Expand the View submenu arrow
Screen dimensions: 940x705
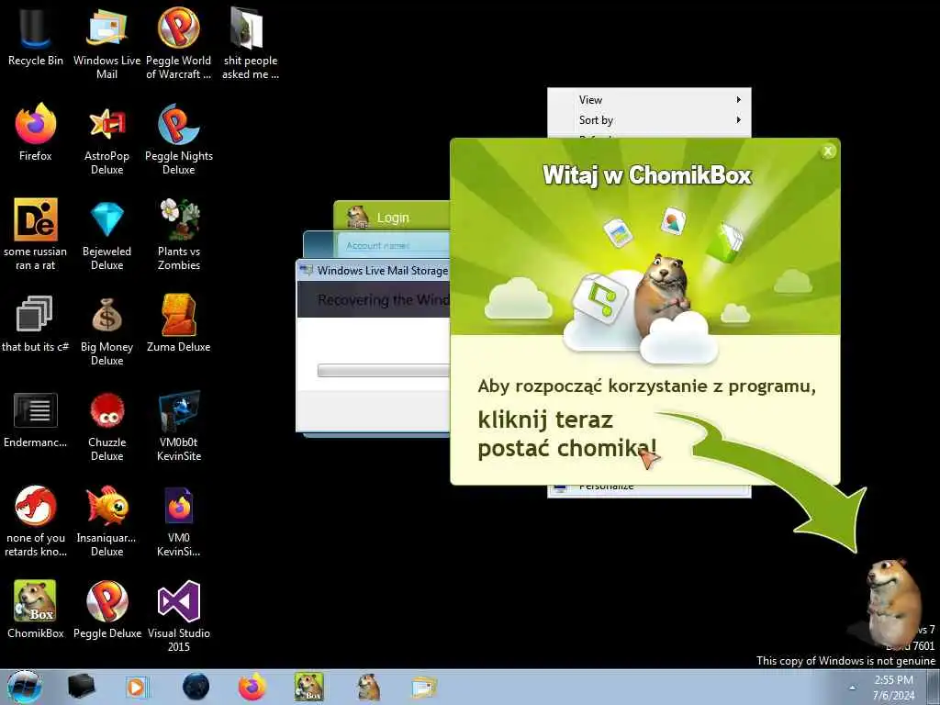coord(739,100)
